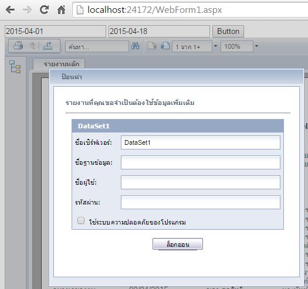Click the print report icon
The image size is (308, 289).
18,46
